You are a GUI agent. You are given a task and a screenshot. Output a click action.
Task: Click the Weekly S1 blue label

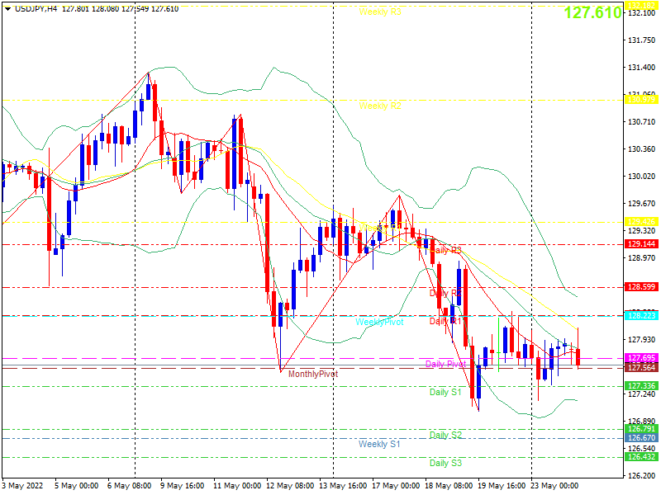point(379,444)
